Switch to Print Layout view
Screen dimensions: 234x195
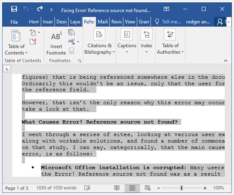(132, 188)
